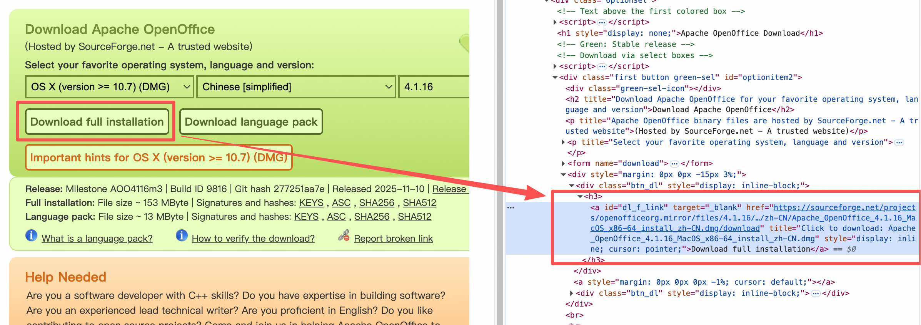This screenshot has height=325, width=921.
Task: Click the DevTools panel divider handle
Action: (x=500, y=162)
